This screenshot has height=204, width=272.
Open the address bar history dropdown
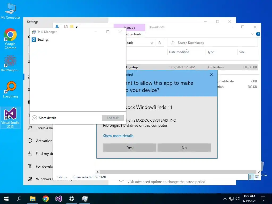click(x=152, y=43)
